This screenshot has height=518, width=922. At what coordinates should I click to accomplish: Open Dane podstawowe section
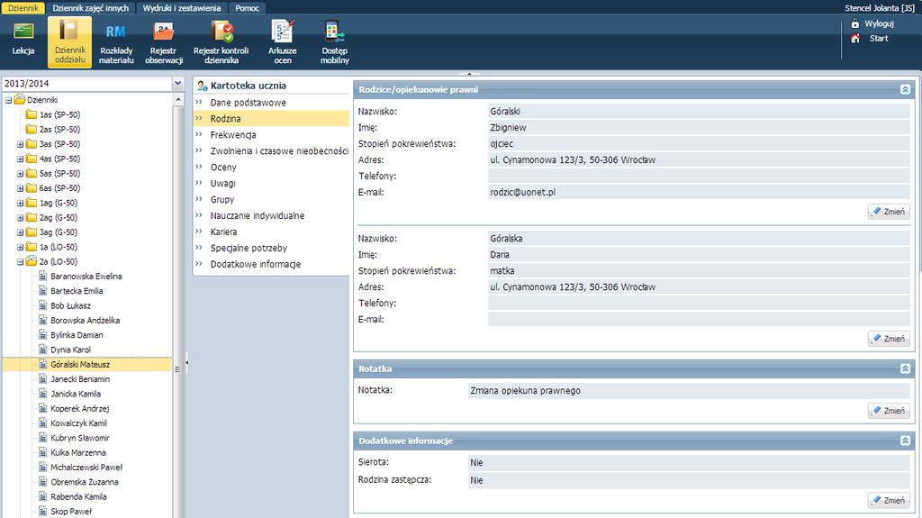[249, 103]
